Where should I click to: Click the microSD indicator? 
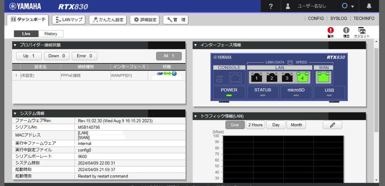(296, 95)
